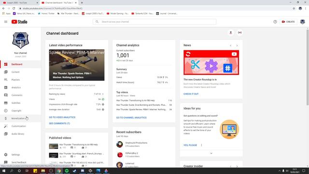Image resolution: width=309 pixels, height=174 pixels.
Task: Open Comments in the sidebar
Action: point(20,95)
